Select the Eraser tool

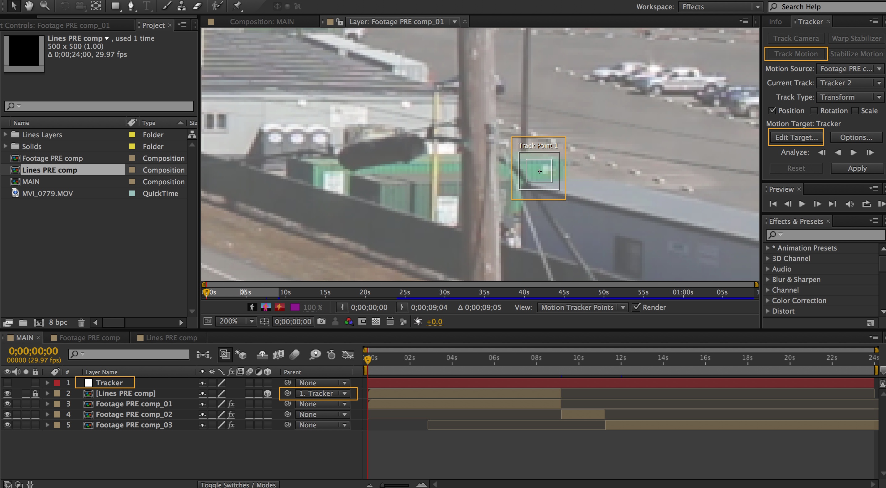tap(197, 6)
